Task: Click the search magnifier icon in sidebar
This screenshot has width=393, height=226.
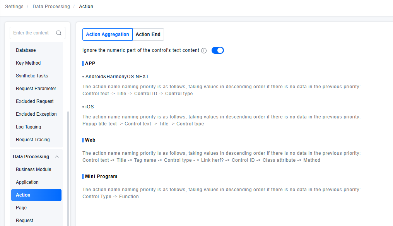Action: click(59, 33)
